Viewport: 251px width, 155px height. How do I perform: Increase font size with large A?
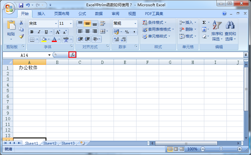[58, 32]
